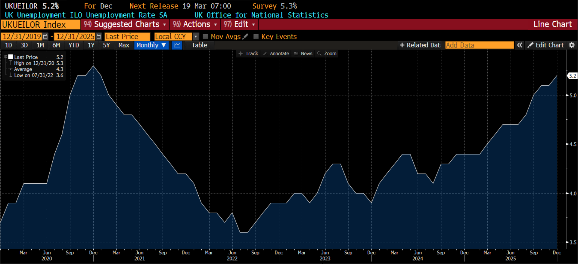Open the Monthly periodicity dropdown
Viewport: 578px width, 264px height.
point(151,45)
